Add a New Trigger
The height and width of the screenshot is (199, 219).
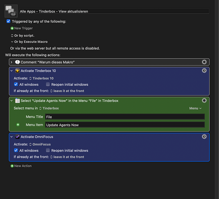point(22,28)
